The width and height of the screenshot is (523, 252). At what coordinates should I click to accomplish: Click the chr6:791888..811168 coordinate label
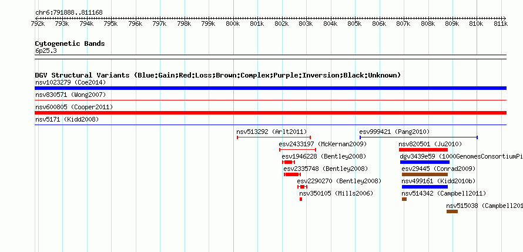(x=69, y=13)
